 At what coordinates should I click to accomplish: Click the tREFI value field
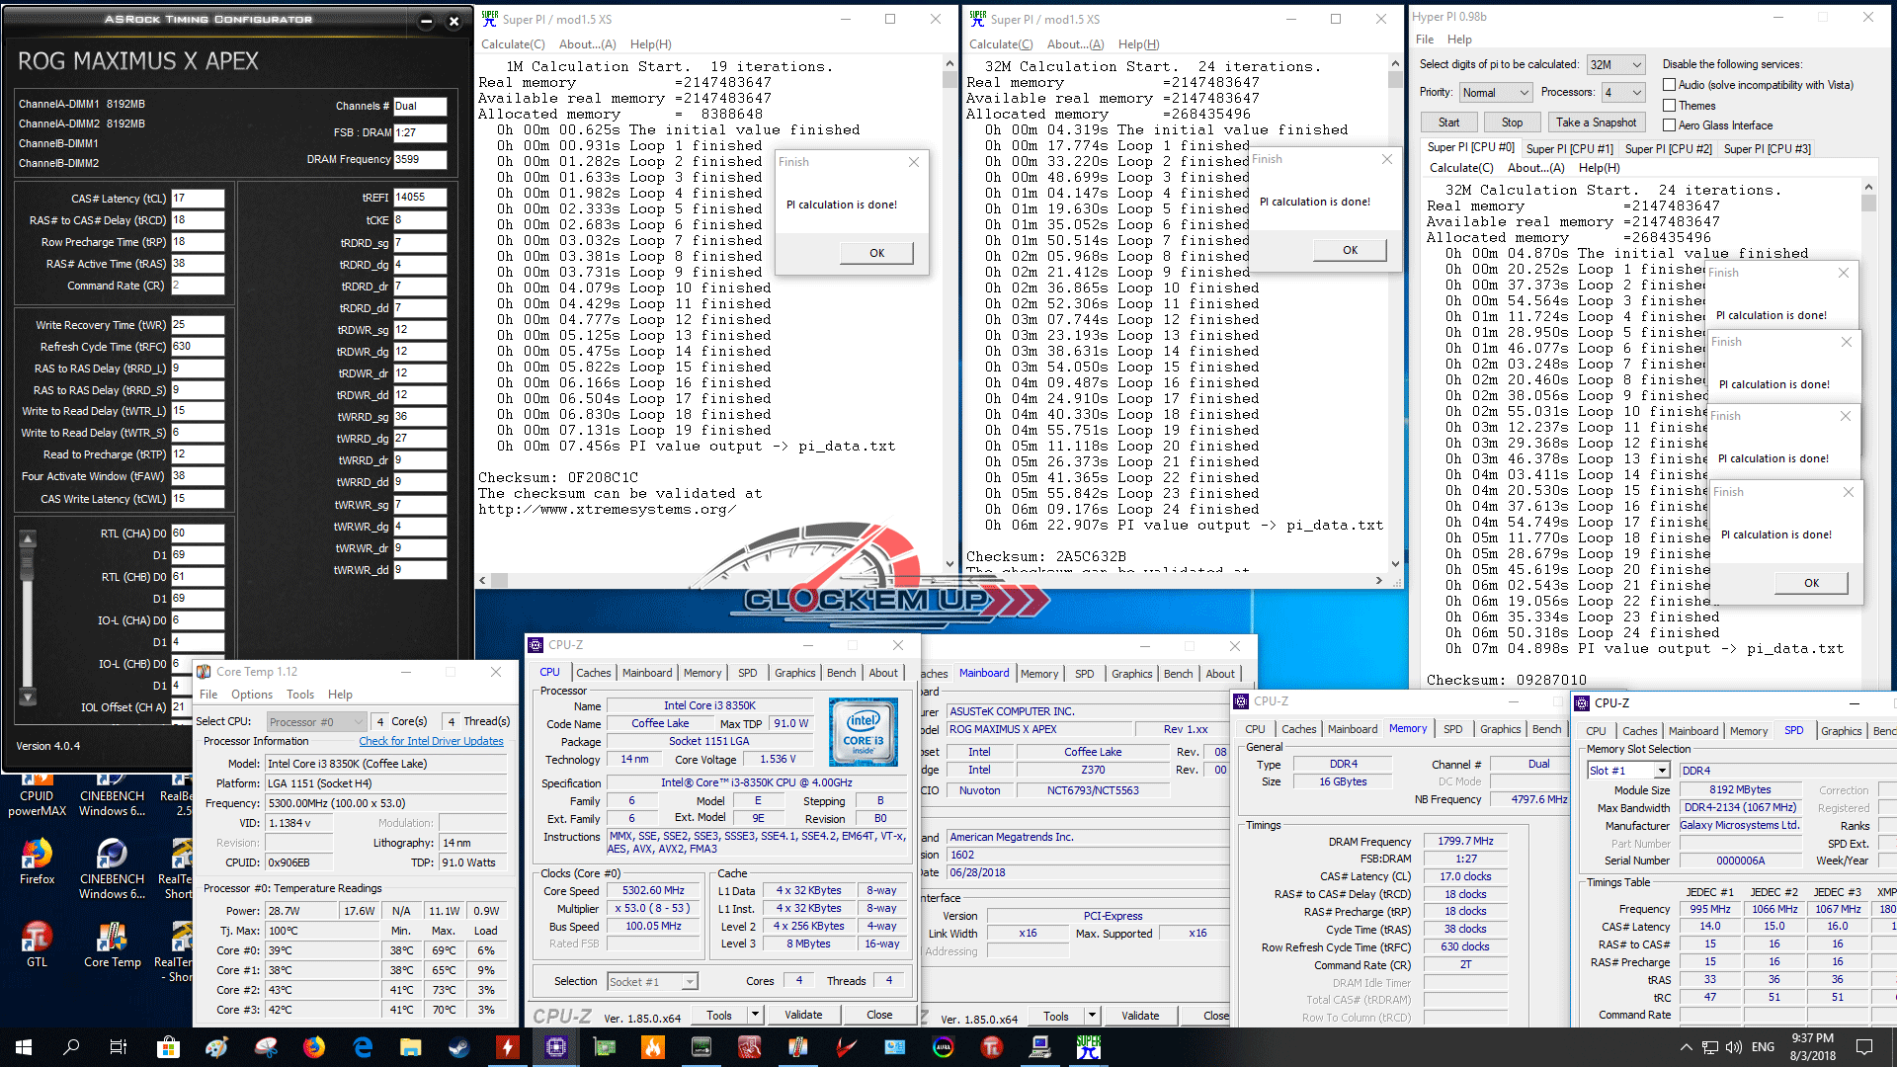click(420, 198)
